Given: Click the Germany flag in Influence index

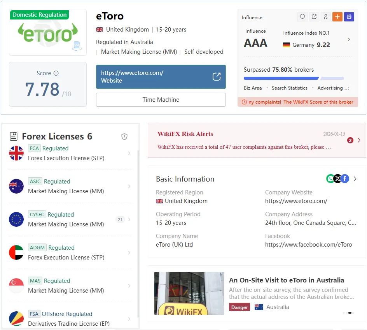Looking at the screenshot, I should (x=287, y=45).
